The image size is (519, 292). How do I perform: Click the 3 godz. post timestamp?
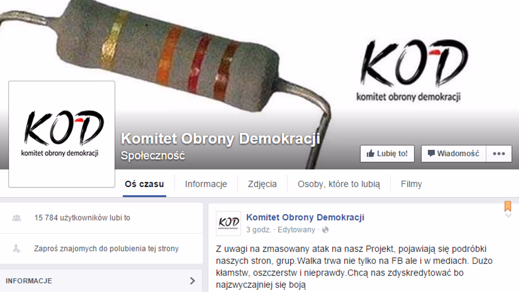pyautogui.click(x=258, y=230)
